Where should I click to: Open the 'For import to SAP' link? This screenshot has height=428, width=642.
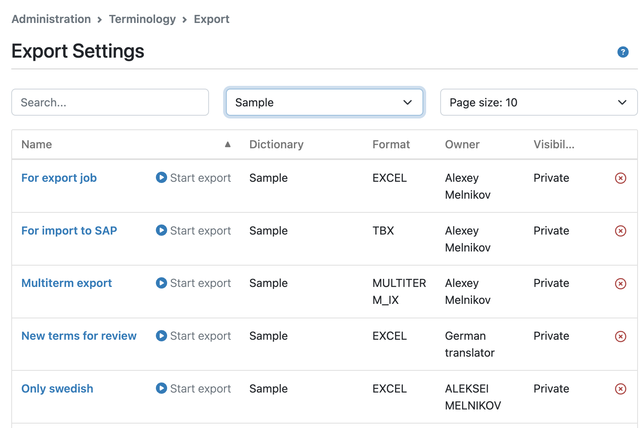(x=69, y=231)
